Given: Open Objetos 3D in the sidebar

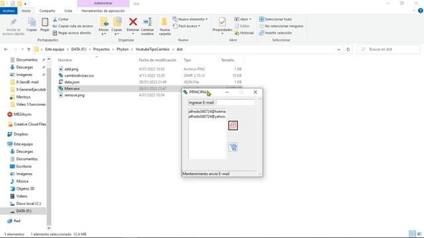Looking at the screenshot, I should click(x=25, y=188).
